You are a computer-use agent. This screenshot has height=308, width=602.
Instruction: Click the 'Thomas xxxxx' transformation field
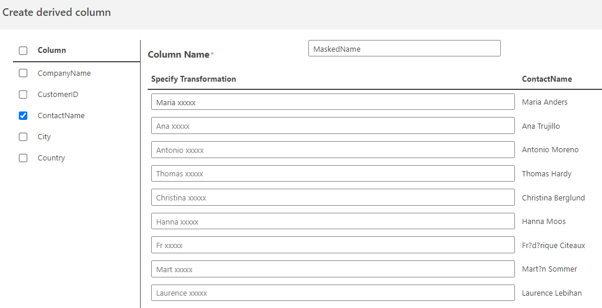tap(332, 173)
